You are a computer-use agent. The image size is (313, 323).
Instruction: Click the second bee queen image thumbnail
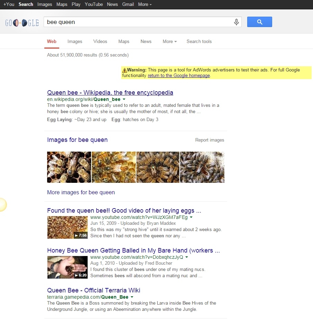[114, 167]
